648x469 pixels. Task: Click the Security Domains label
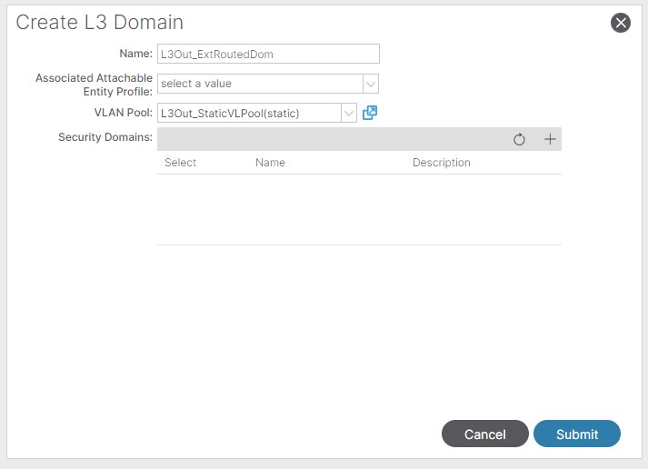point(105,137)
